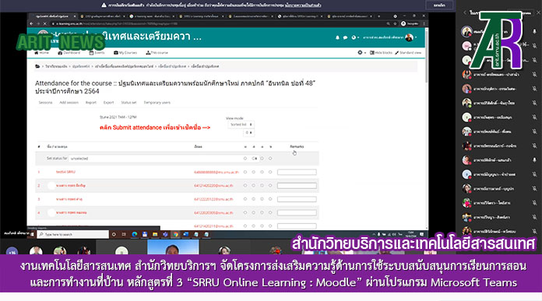Open Microsoft Store from taskbar
The height and width of the screenshot is (301, 542).
(145, 234)
